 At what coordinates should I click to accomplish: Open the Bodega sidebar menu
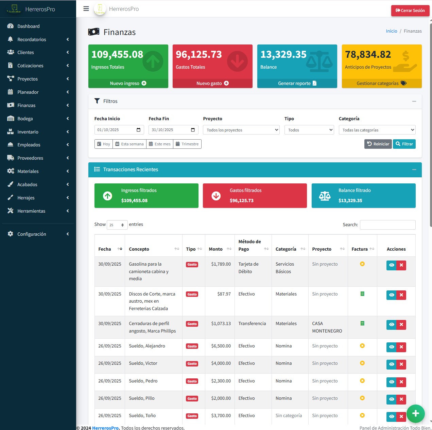38,119
